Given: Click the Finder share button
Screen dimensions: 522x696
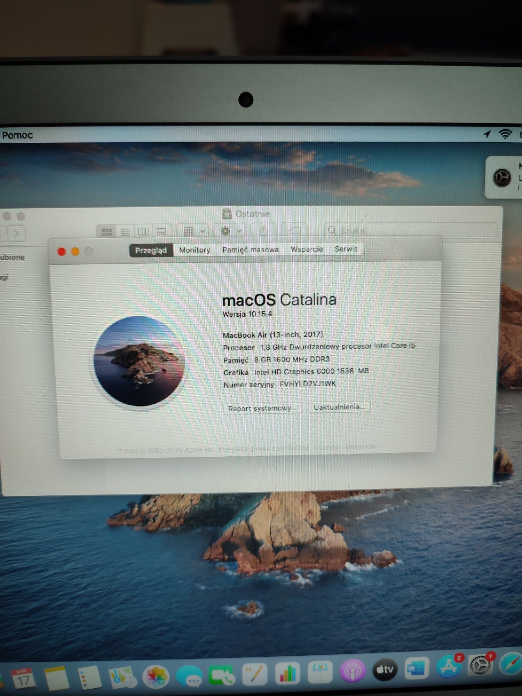Looking at the screenshot, I should pyautogui.click(x=264, y=230).
